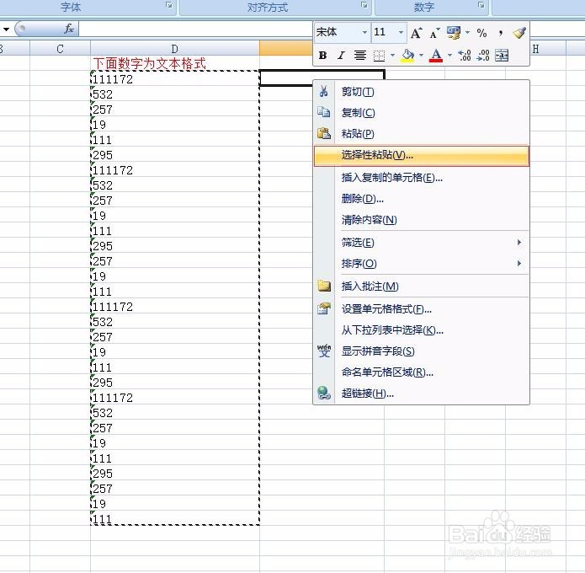The width and height of the screenshot is (585, 573).
Task: Click the scissors icon beside 剪切
Action: tap(323, 92)
